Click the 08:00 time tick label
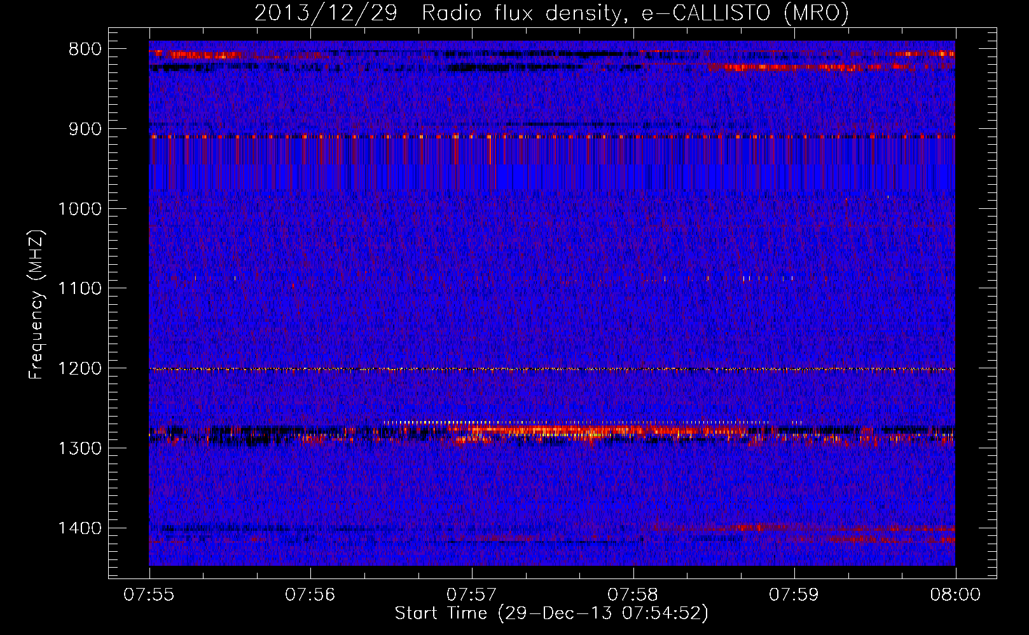Screen dimensions: 1029x635 tap(956, 595)
